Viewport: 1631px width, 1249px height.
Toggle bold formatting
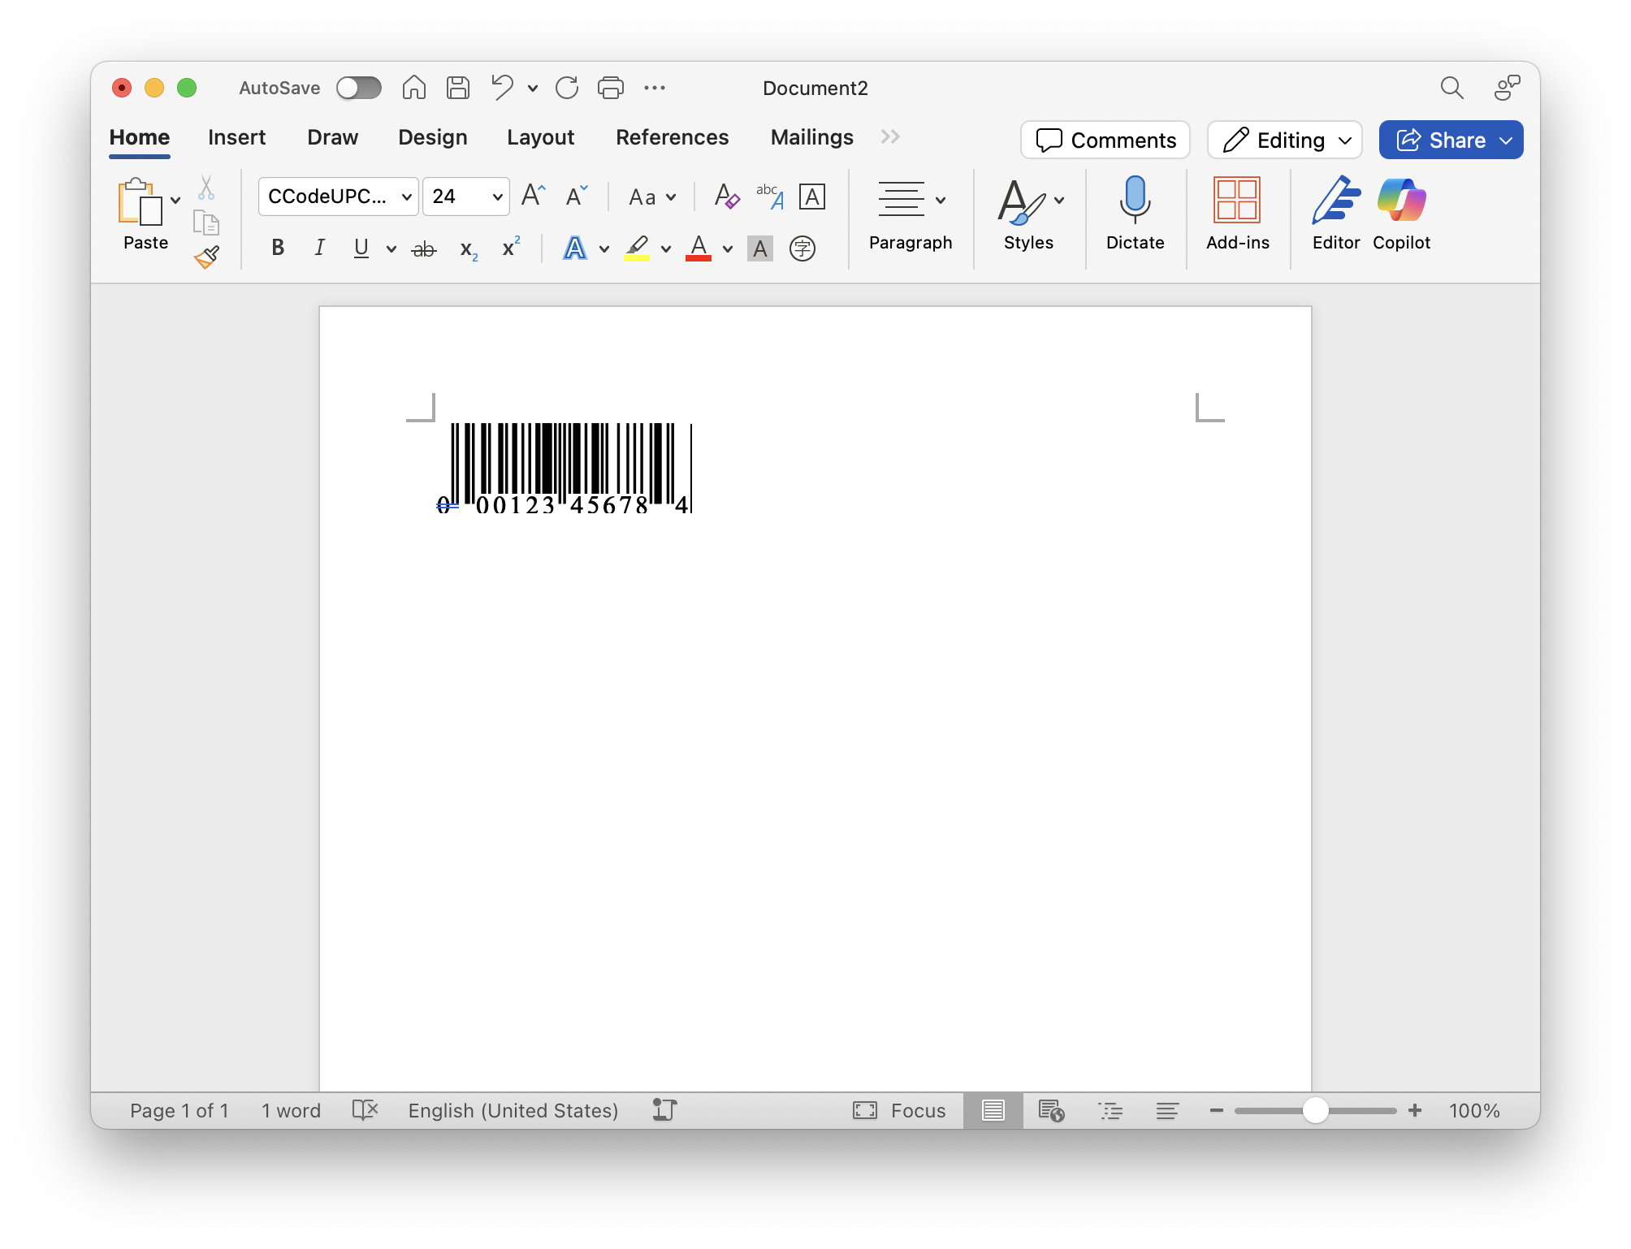278,248
